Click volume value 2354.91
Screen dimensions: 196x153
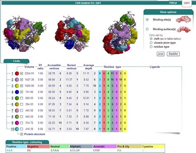tap(29, 73)
